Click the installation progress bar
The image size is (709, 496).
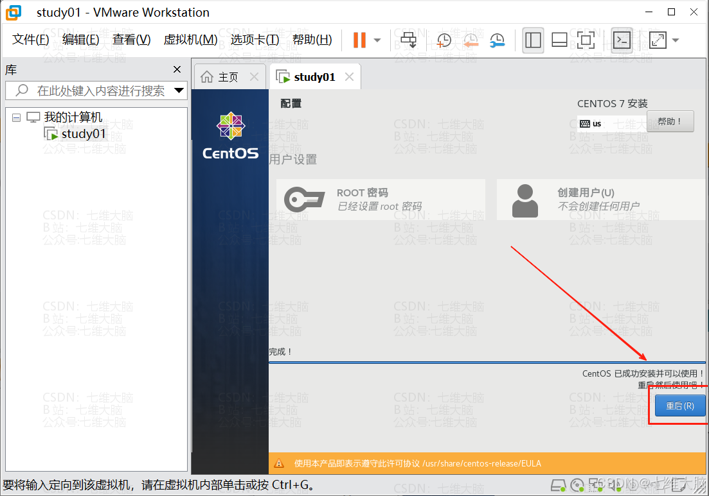487,362
